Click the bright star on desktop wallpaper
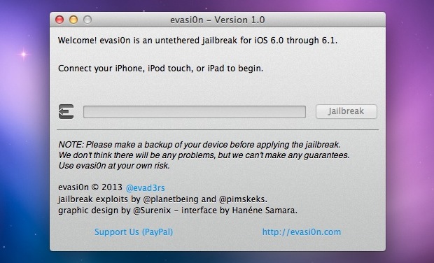 point(24,54)
